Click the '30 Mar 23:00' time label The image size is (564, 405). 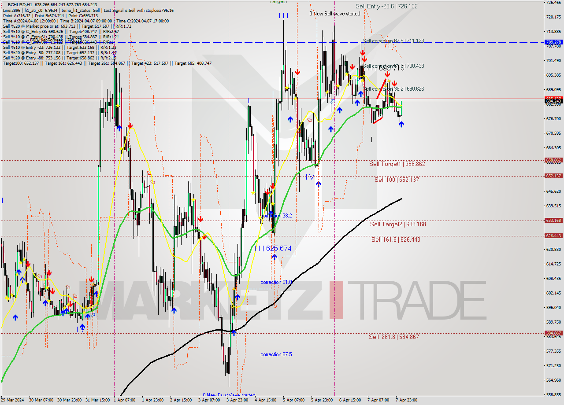69,400
